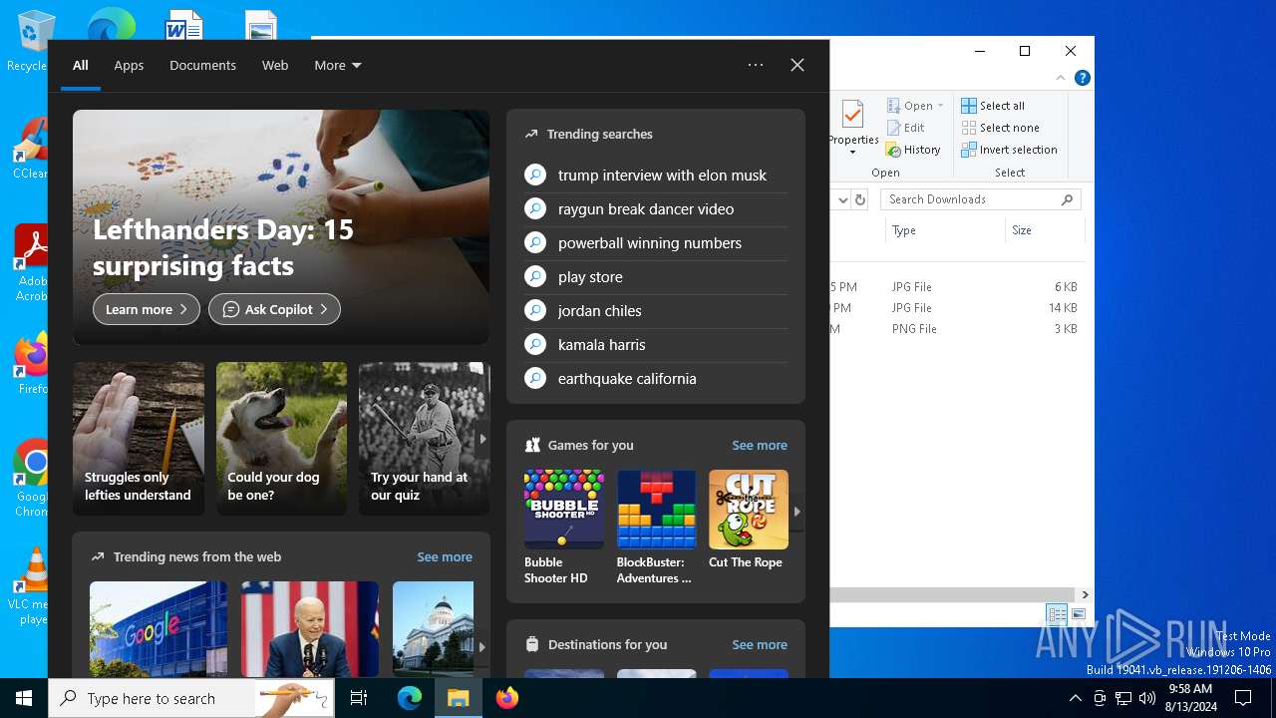Sort Explorer files by Type column

(x=944, y=230)
